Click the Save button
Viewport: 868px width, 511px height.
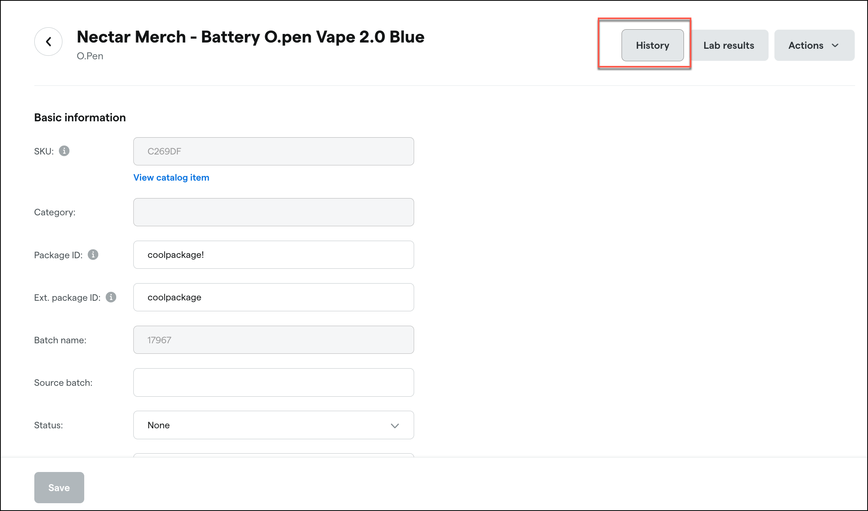59,488
